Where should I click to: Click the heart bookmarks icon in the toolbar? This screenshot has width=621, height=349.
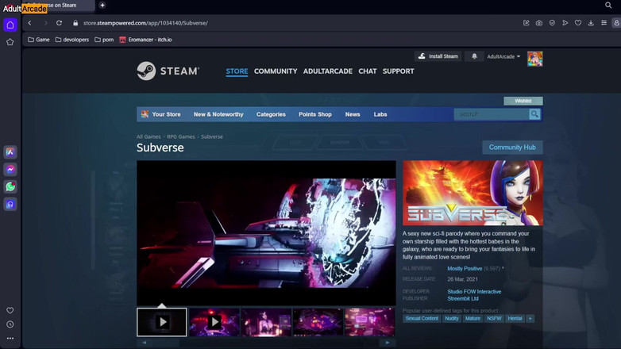coord(578,23)
